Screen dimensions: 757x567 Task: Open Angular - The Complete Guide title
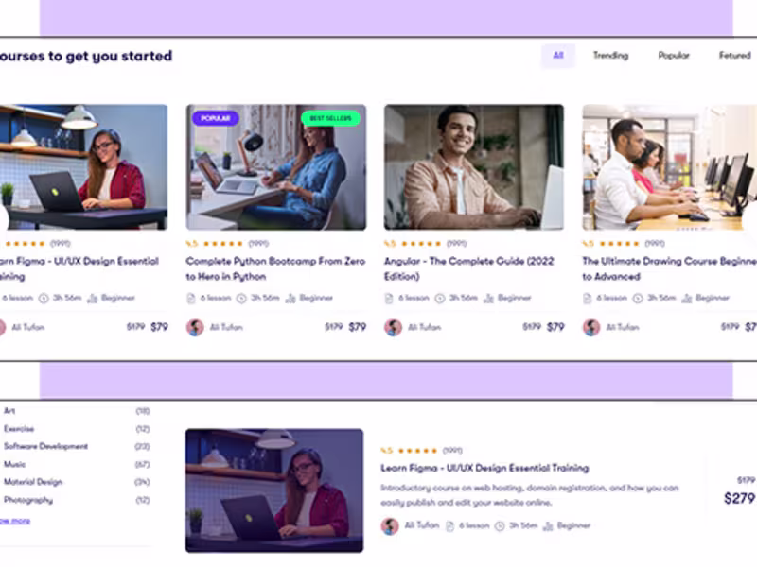click(x=468, y=268)
